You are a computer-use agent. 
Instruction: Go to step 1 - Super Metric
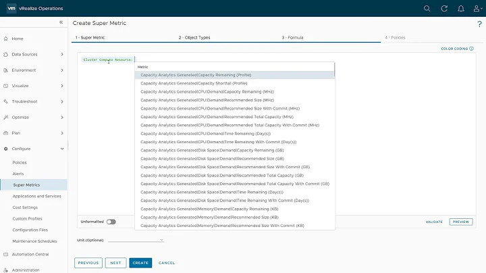tap(90, 38)
